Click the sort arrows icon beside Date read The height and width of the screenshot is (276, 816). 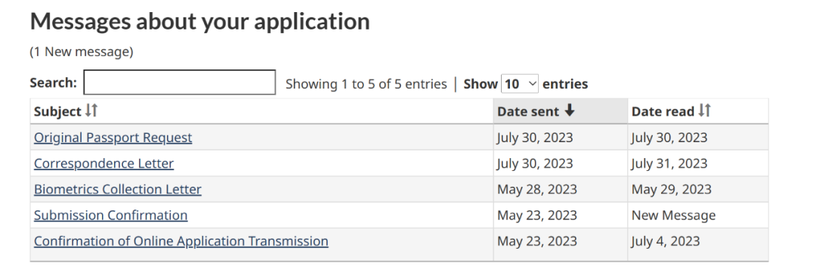pos(704,110)
